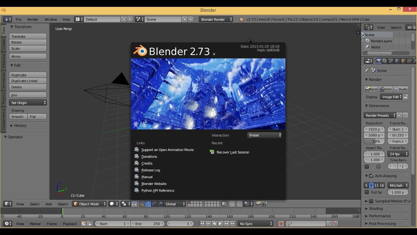Viewport: 417px width, 235px height.
Task: Click the 50% resolution percentage slider
Action: pyautogui.click(x=374, y=142)
